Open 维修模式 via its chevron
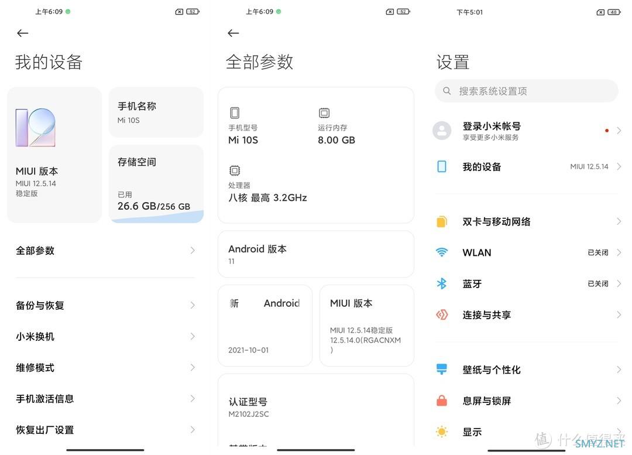 193,368
